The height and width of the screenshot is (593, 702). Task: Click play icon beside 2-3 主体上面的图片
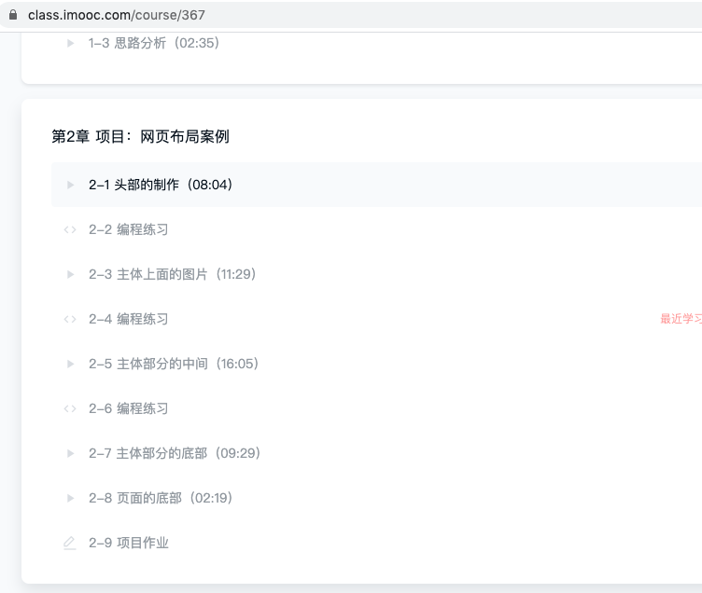click(70, 274)
